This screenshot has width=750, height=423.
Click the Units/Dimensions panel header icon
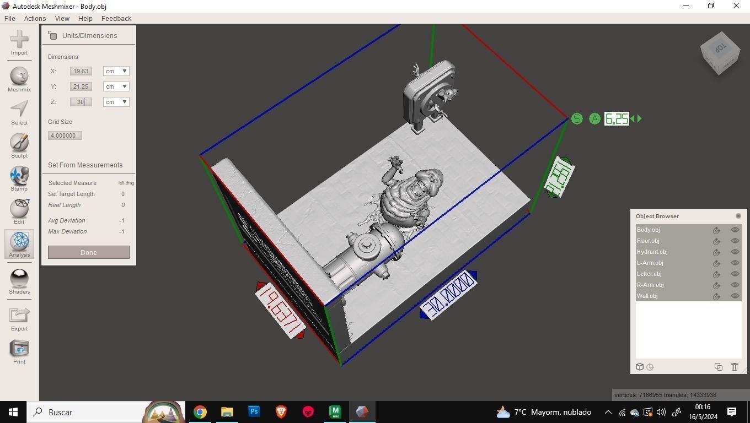[52, 35]
